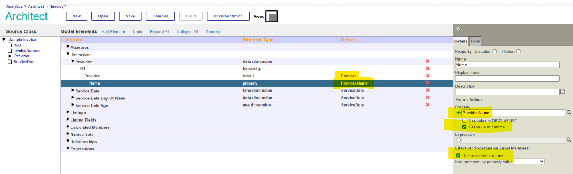The image size is (573, 174).
Task: Expand the Provider node in Source Class
Action: click(x=10, y=56)
